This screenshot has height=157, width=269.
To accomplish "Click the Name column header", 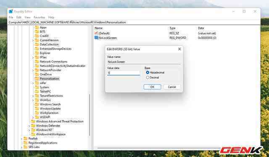I will (99, 28).
